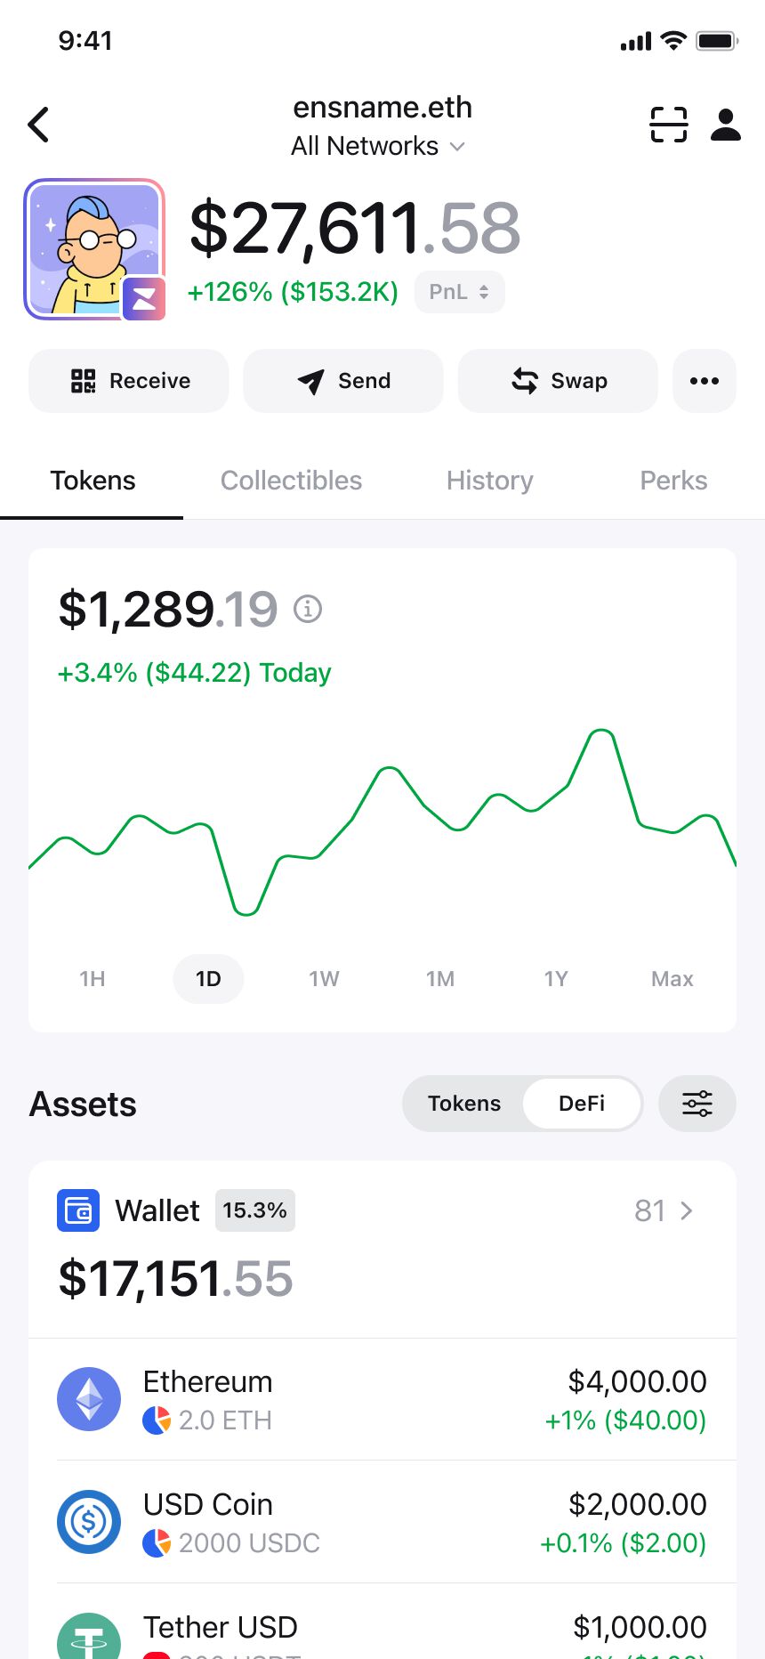Viewport: 765px width, 1659px height.
Task: Tap the Swap button
Action: 558,381
